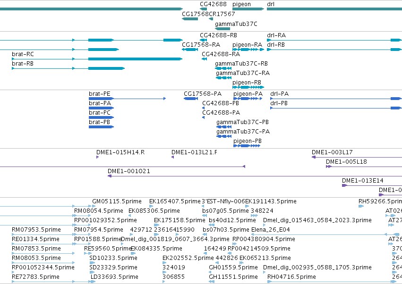Select EST EK084335.5prime
402x284 pixels.
(x=156, y=249)
